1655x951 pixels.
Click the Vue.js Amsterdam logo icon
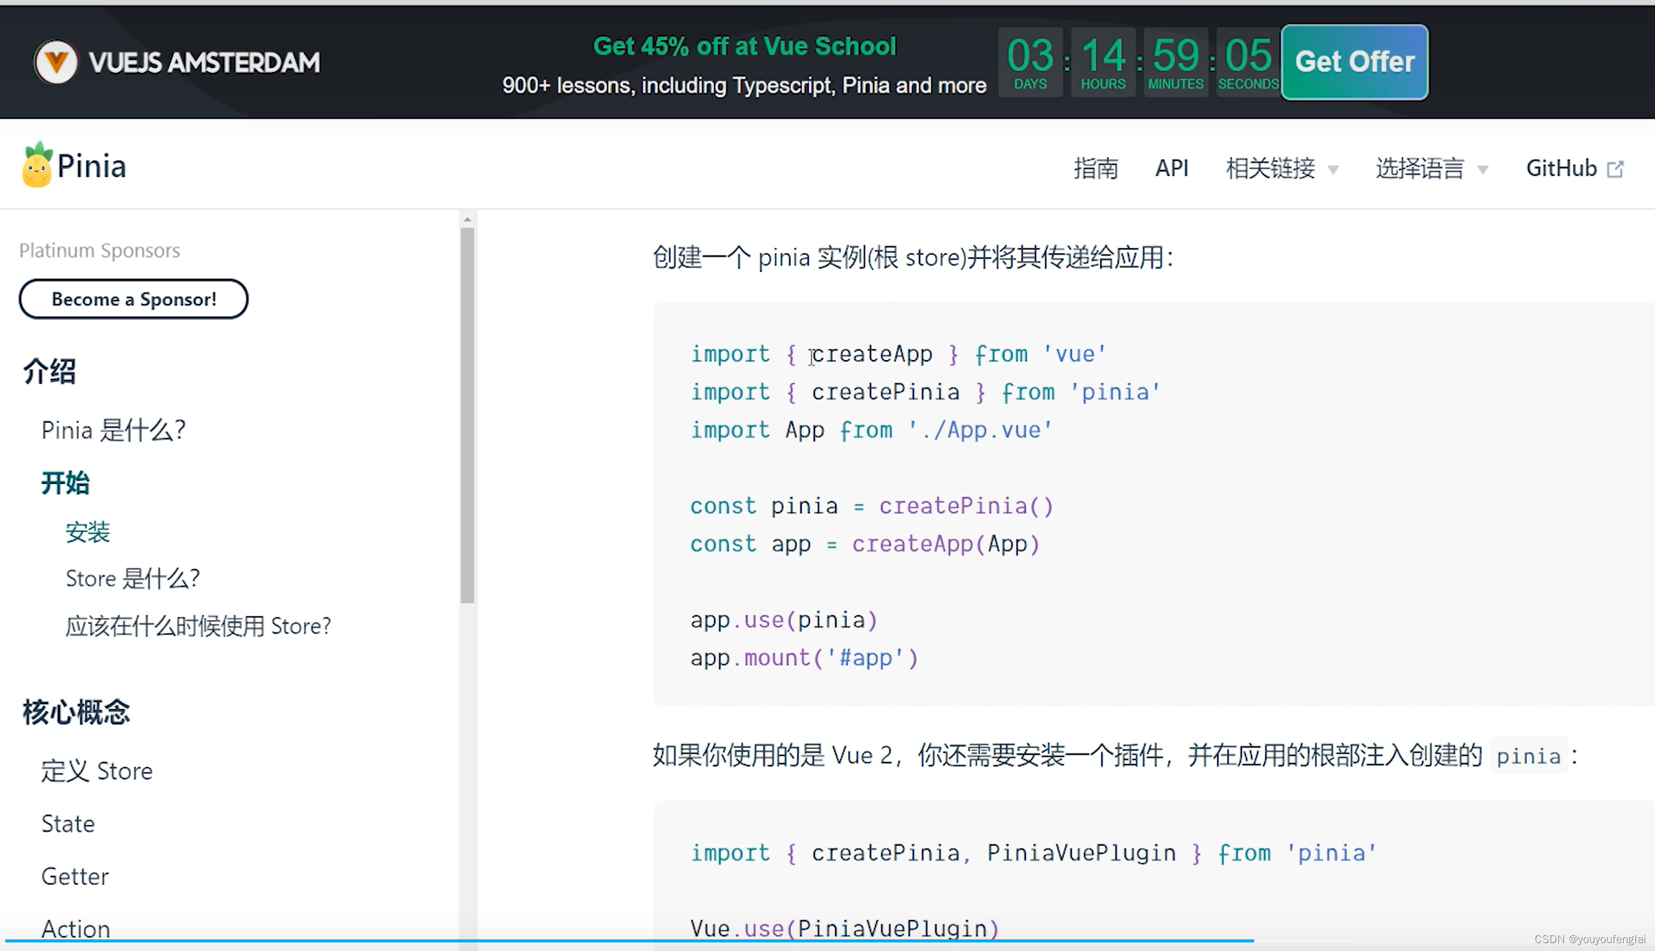56,62
